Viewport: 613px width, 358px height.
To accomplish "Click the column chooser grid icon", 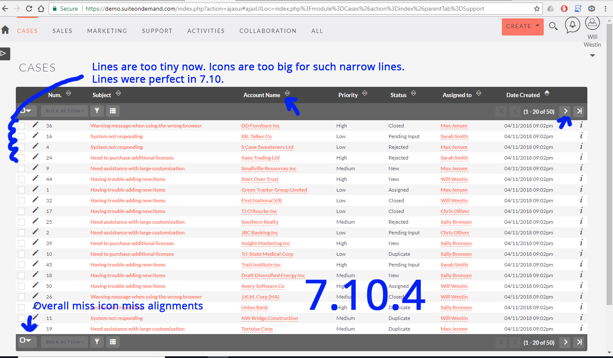I will point(113,111).
